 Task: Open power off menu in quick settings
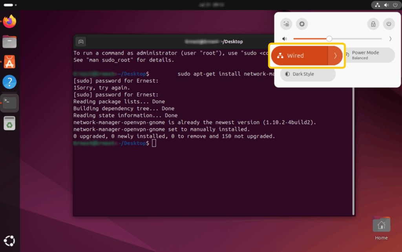point(389,24)
